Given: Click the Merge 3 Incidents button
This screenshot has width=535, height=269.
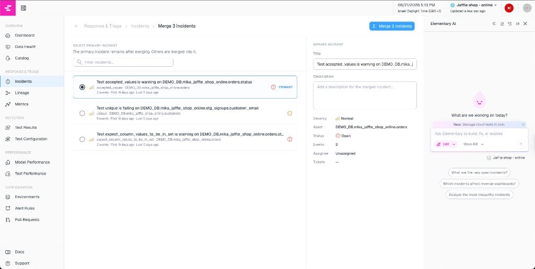Looking at the screenshot, I should 392,26.
